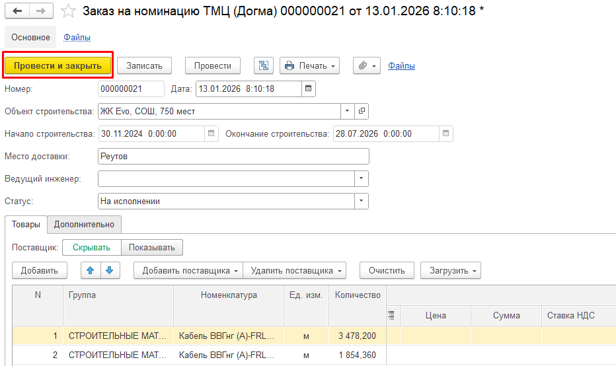Image resolution: width=616 pixels, height=366 pixels.
Task: Open the Файлы tab next to Основное
Action: pos(77,37)
